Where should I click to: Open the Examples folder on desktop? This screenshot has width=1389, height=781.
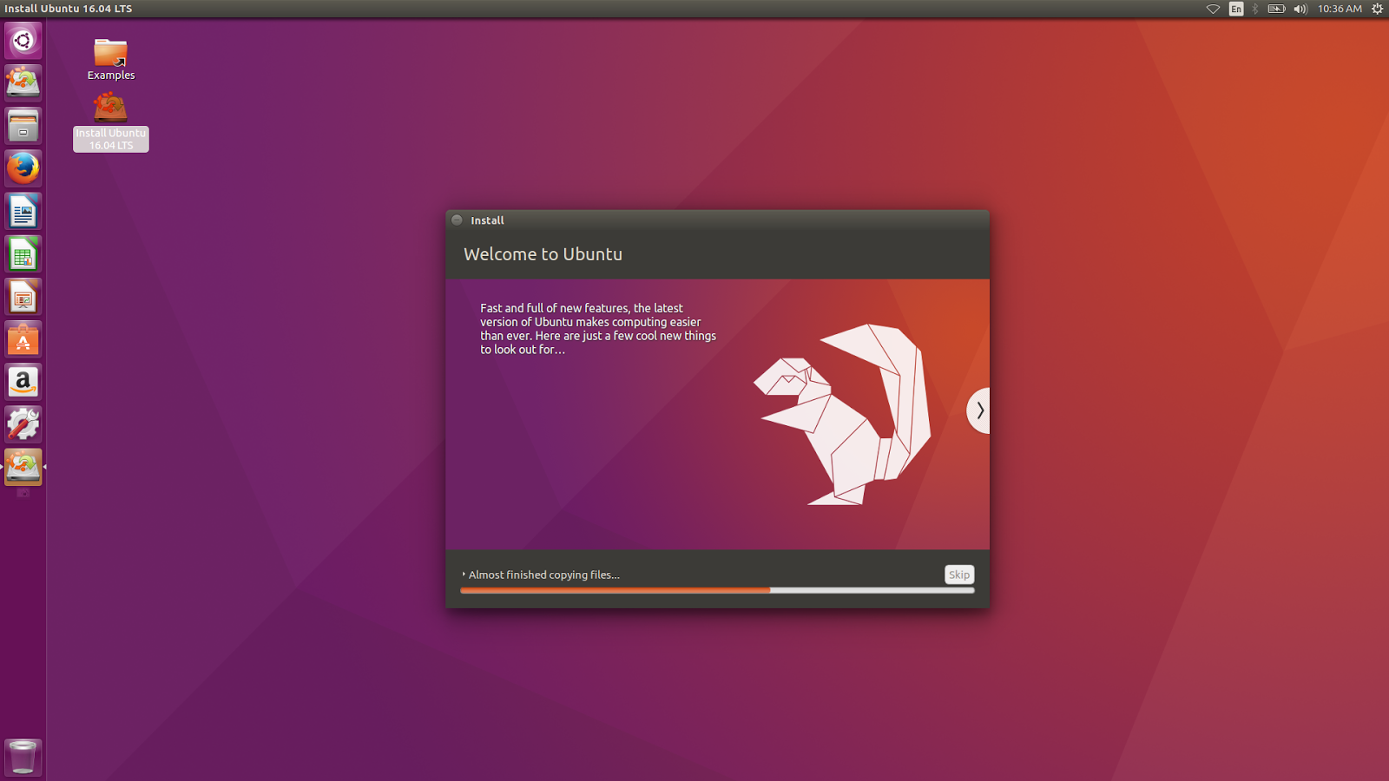(111, 59)
